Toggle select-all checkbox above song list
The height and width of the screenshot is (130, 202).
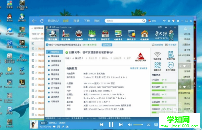[33, 43]
